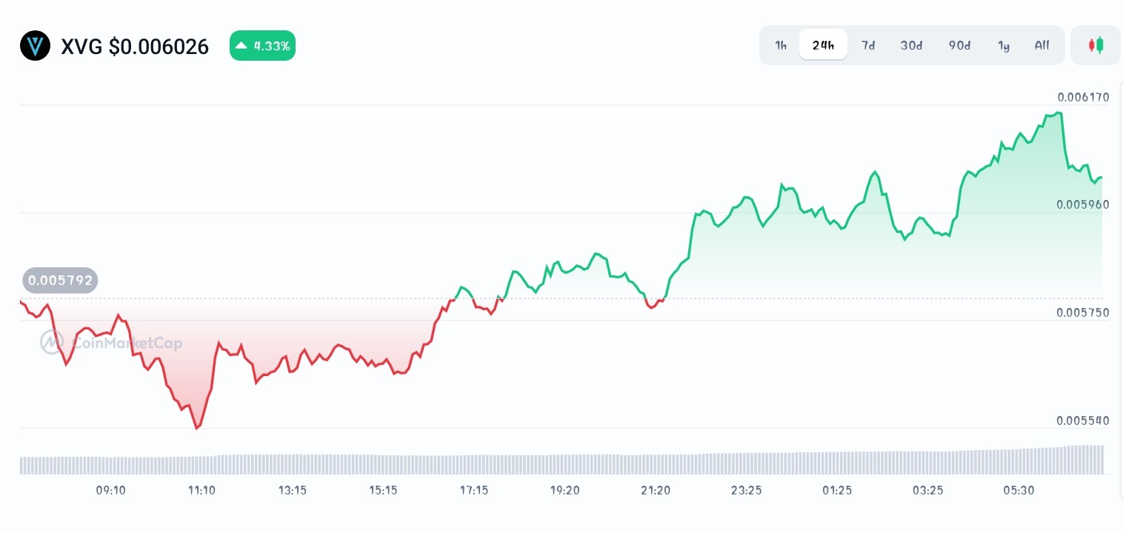Viewport: 1123px width, 533px height.
Task: Click the 0.005792 price tag label
Action: pos(60,280)
